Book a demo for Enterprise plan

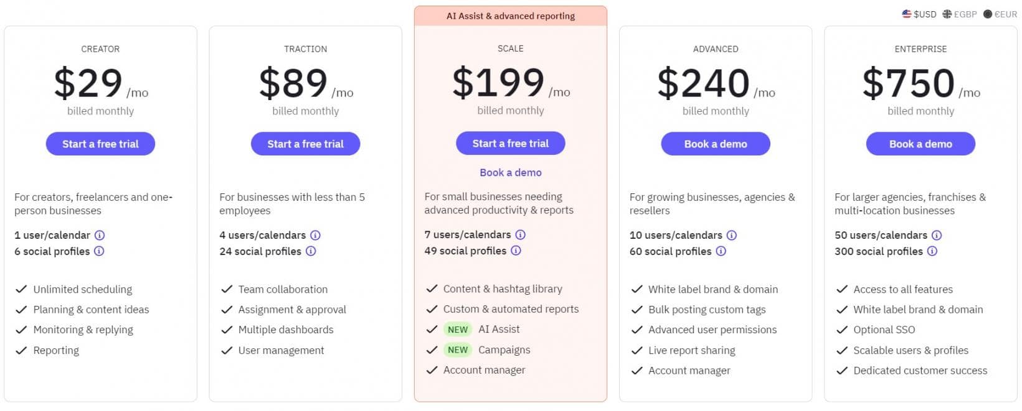pyautogui.click(x=920, y=144)
